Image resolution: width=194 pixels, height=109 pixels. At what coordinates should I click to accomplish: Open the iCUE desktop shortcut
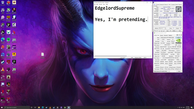(3, 25)
